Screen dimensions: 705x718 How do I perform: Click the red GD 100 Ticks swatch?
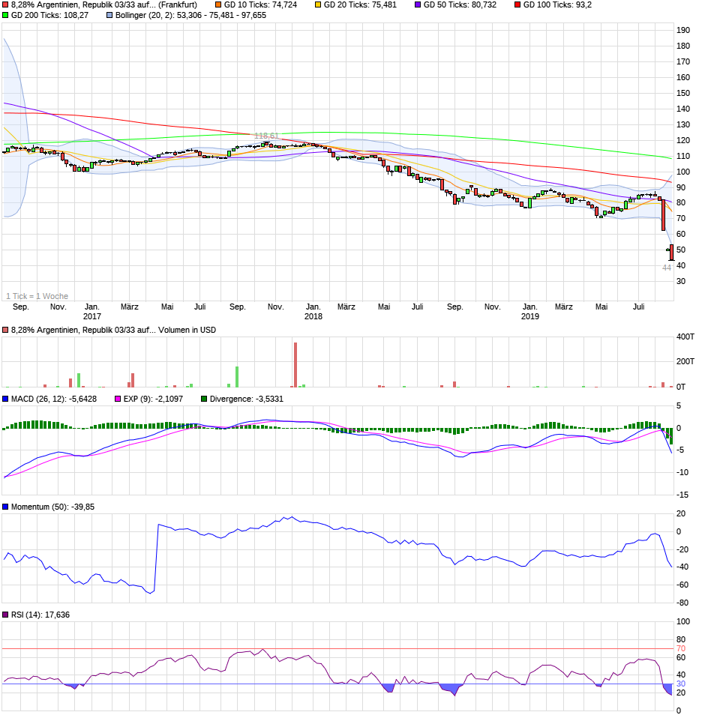coord(517,5)
